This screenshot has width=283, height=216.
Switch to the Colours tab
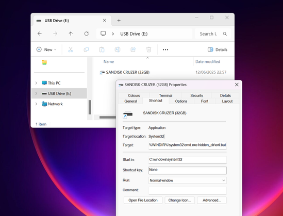(134, 95)
